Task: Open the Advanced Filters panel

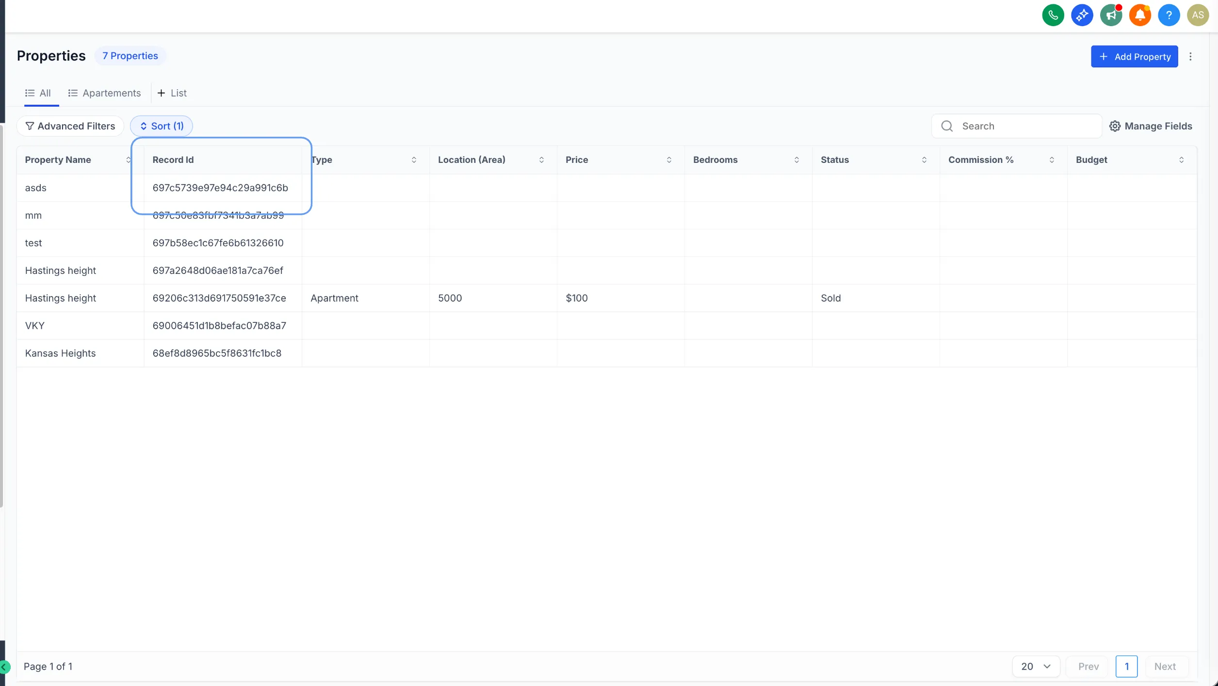Action: point(70,126)
